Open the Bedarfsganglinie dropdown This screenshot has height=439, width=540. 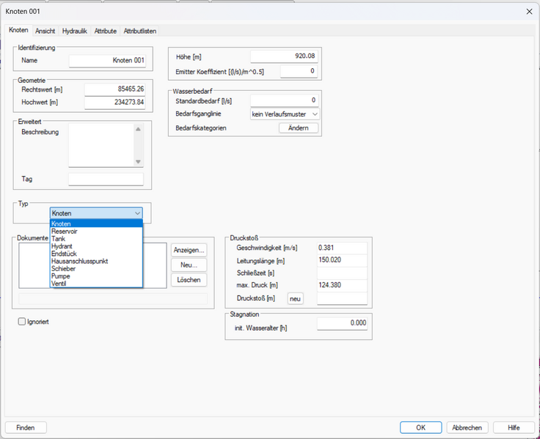[285, 114]
